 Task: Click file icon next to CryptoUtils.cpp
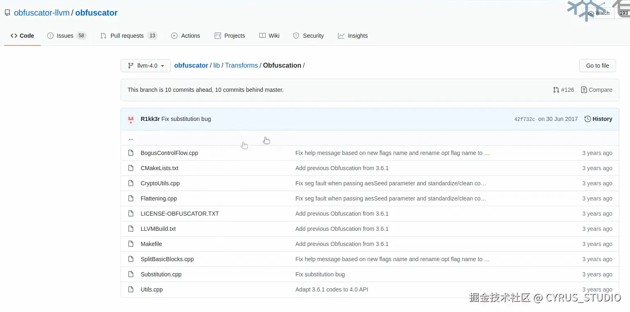click(131, 183)
